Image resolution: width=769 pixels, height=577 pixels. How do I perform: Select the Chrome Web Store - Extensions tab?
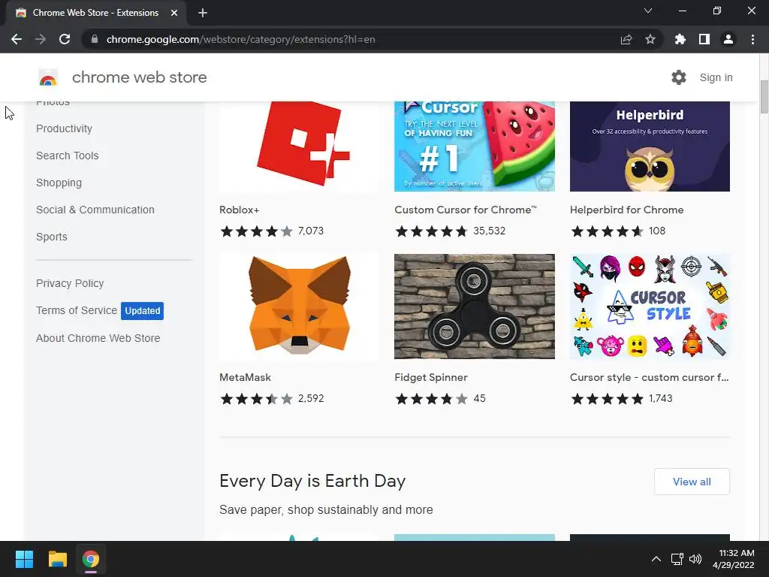click(95, 13)
